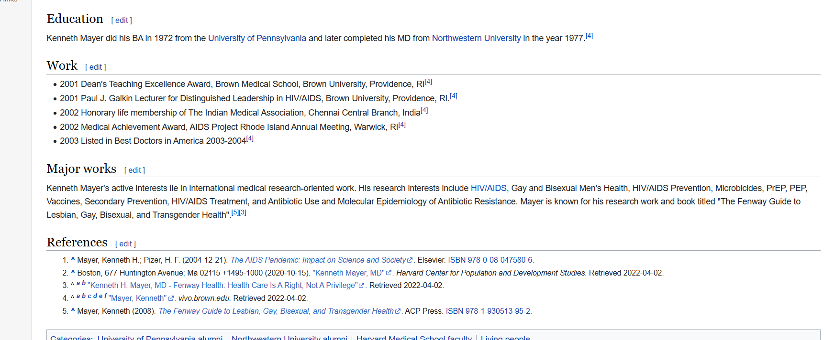Click citation [5] in Major works paragraph
The height and width of the screenshot is (340, 834).
pos(235,212)
